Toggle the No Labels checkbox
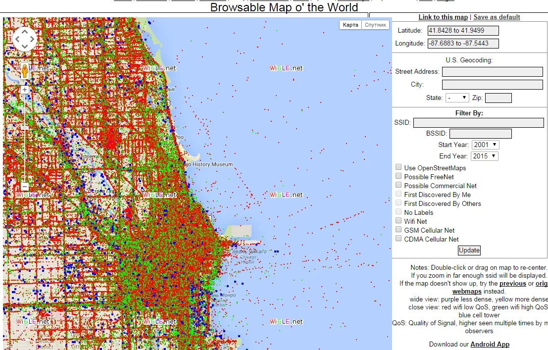548x350 pixels. 399,211
